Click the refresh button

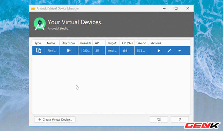pyautogui.click(x=159, y=119)
